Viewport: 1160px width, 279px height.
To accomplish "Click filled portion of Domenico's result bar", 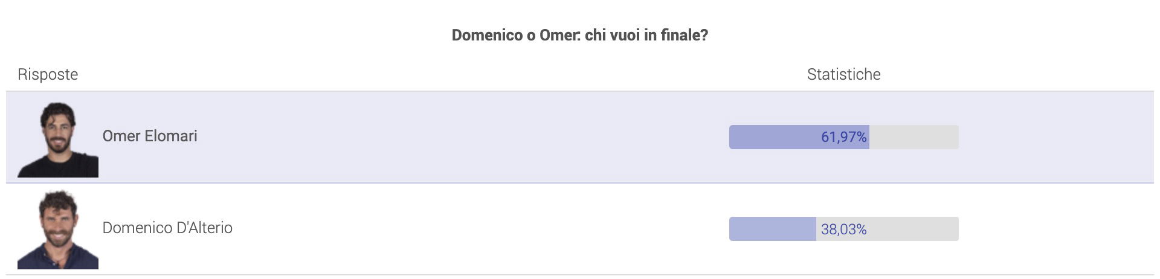I will point(772,229).
